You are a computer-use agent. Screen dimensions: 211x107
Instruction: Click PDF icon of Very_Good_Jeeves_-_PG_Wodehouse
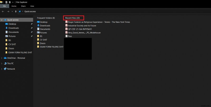(x=66, y=32)
